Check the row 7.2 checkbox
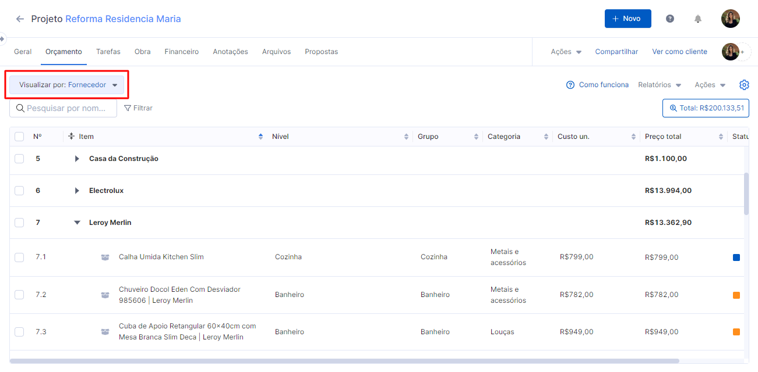758x372 pixels. point(19,295)
